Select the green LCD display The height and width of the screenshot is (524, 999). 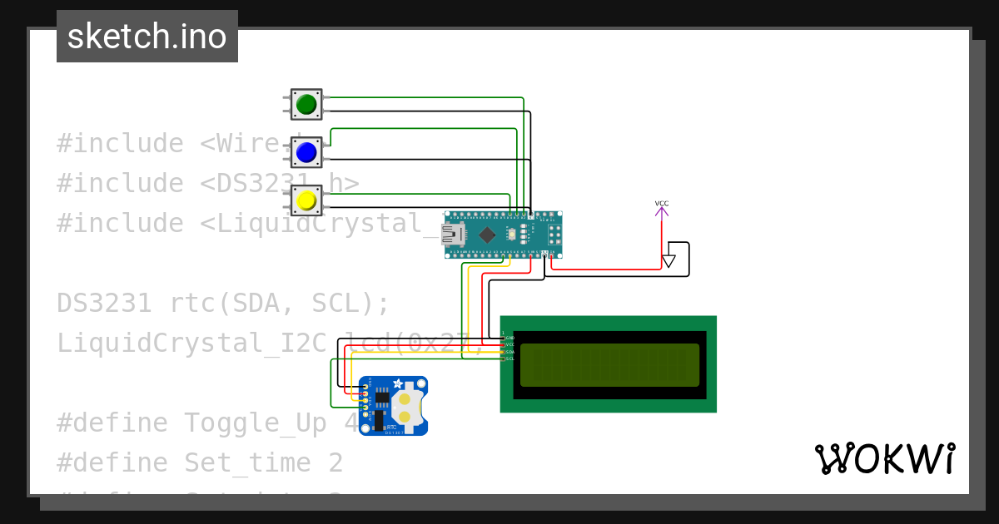(608, 363)
